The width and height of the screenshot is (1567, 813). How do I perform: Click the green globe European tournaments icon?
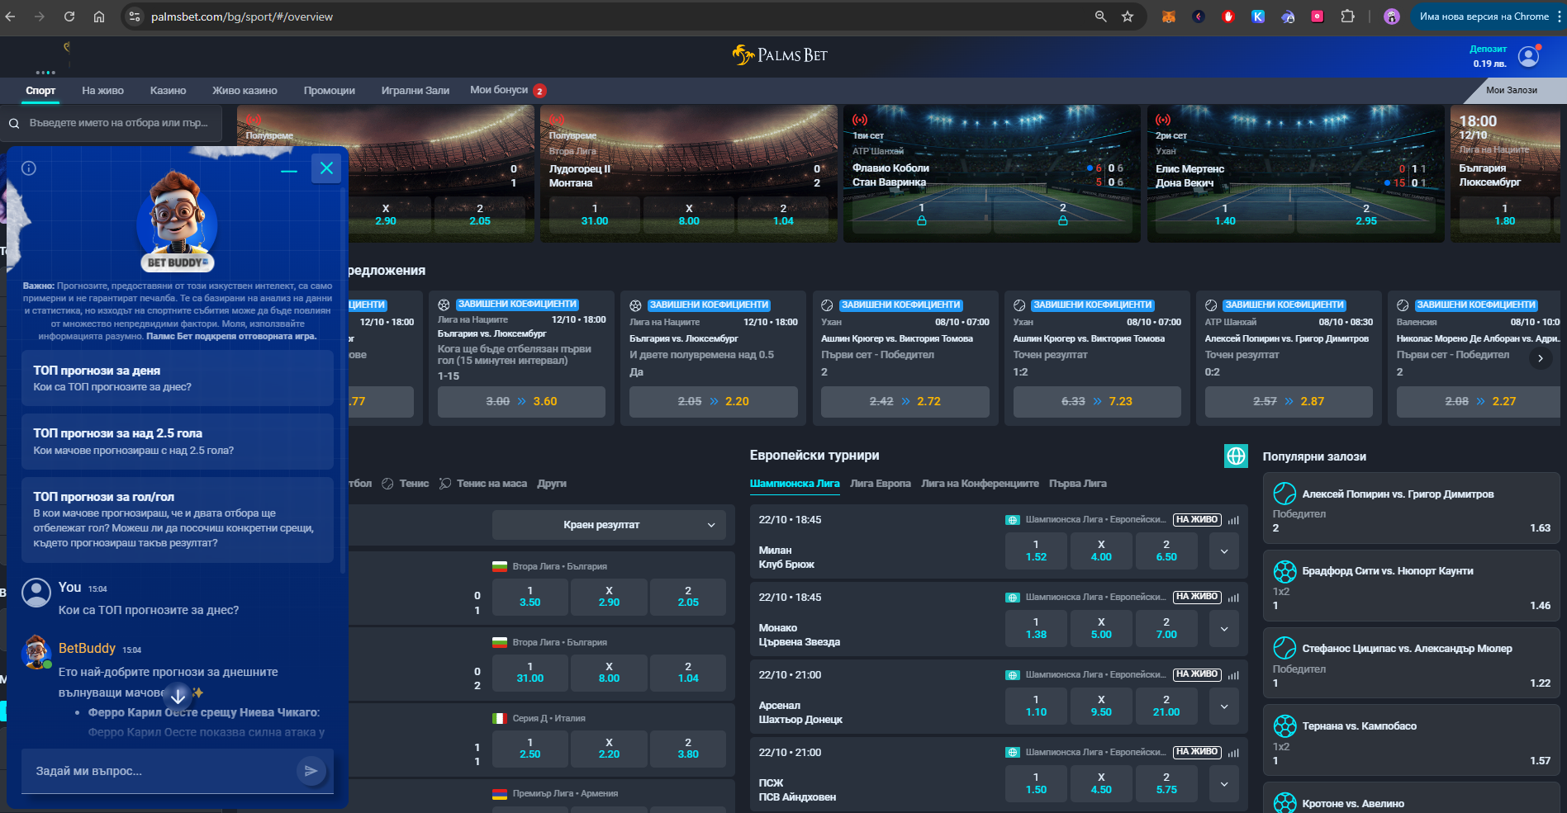tap(1236, 456)
